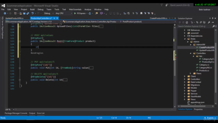Click the Navigate Backward toolbar arrow

[x=5, y=13]
